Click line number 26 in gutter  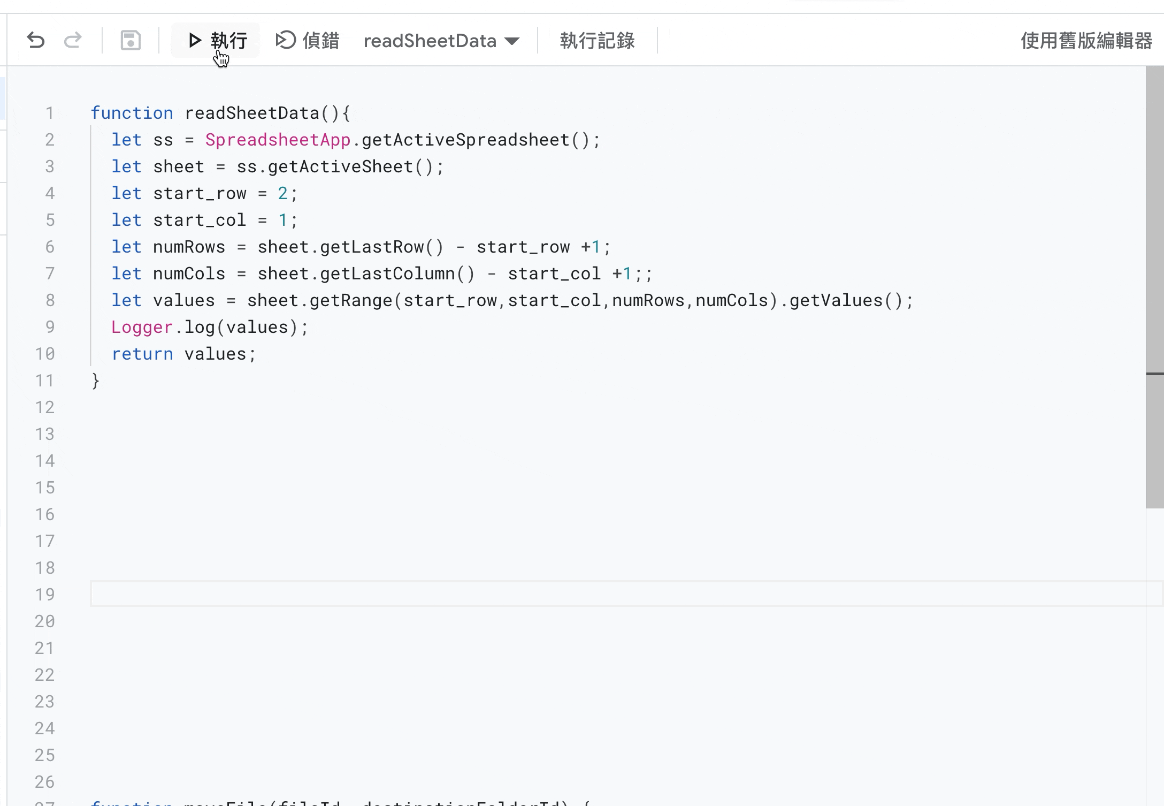[45, 782]
